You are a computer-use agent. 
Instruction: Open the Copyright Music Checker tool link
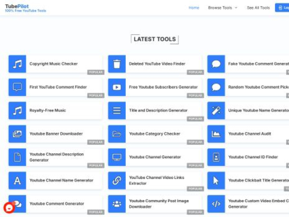tap(53, 64)
